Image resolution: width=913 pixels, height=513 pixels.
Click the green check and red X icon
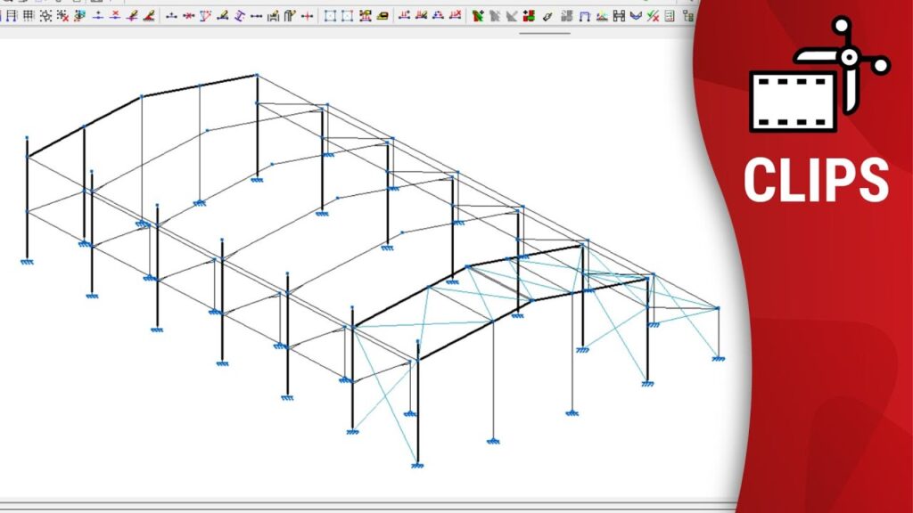pos(654,16)
